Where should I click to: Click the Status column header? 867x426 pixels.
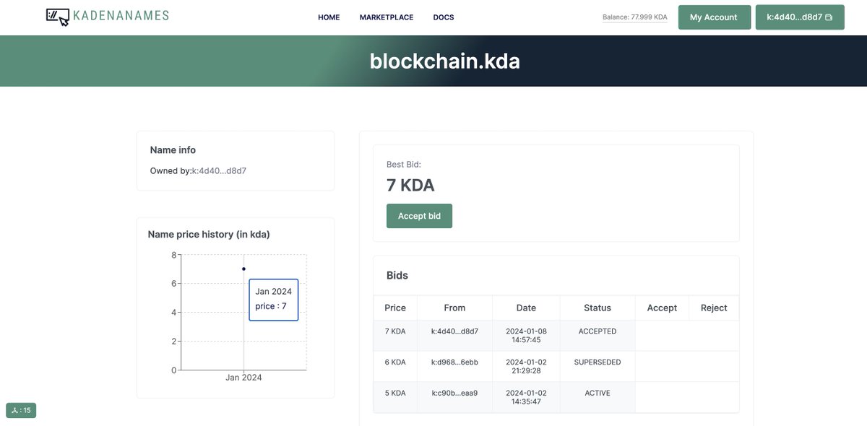(x=598, y=308)
